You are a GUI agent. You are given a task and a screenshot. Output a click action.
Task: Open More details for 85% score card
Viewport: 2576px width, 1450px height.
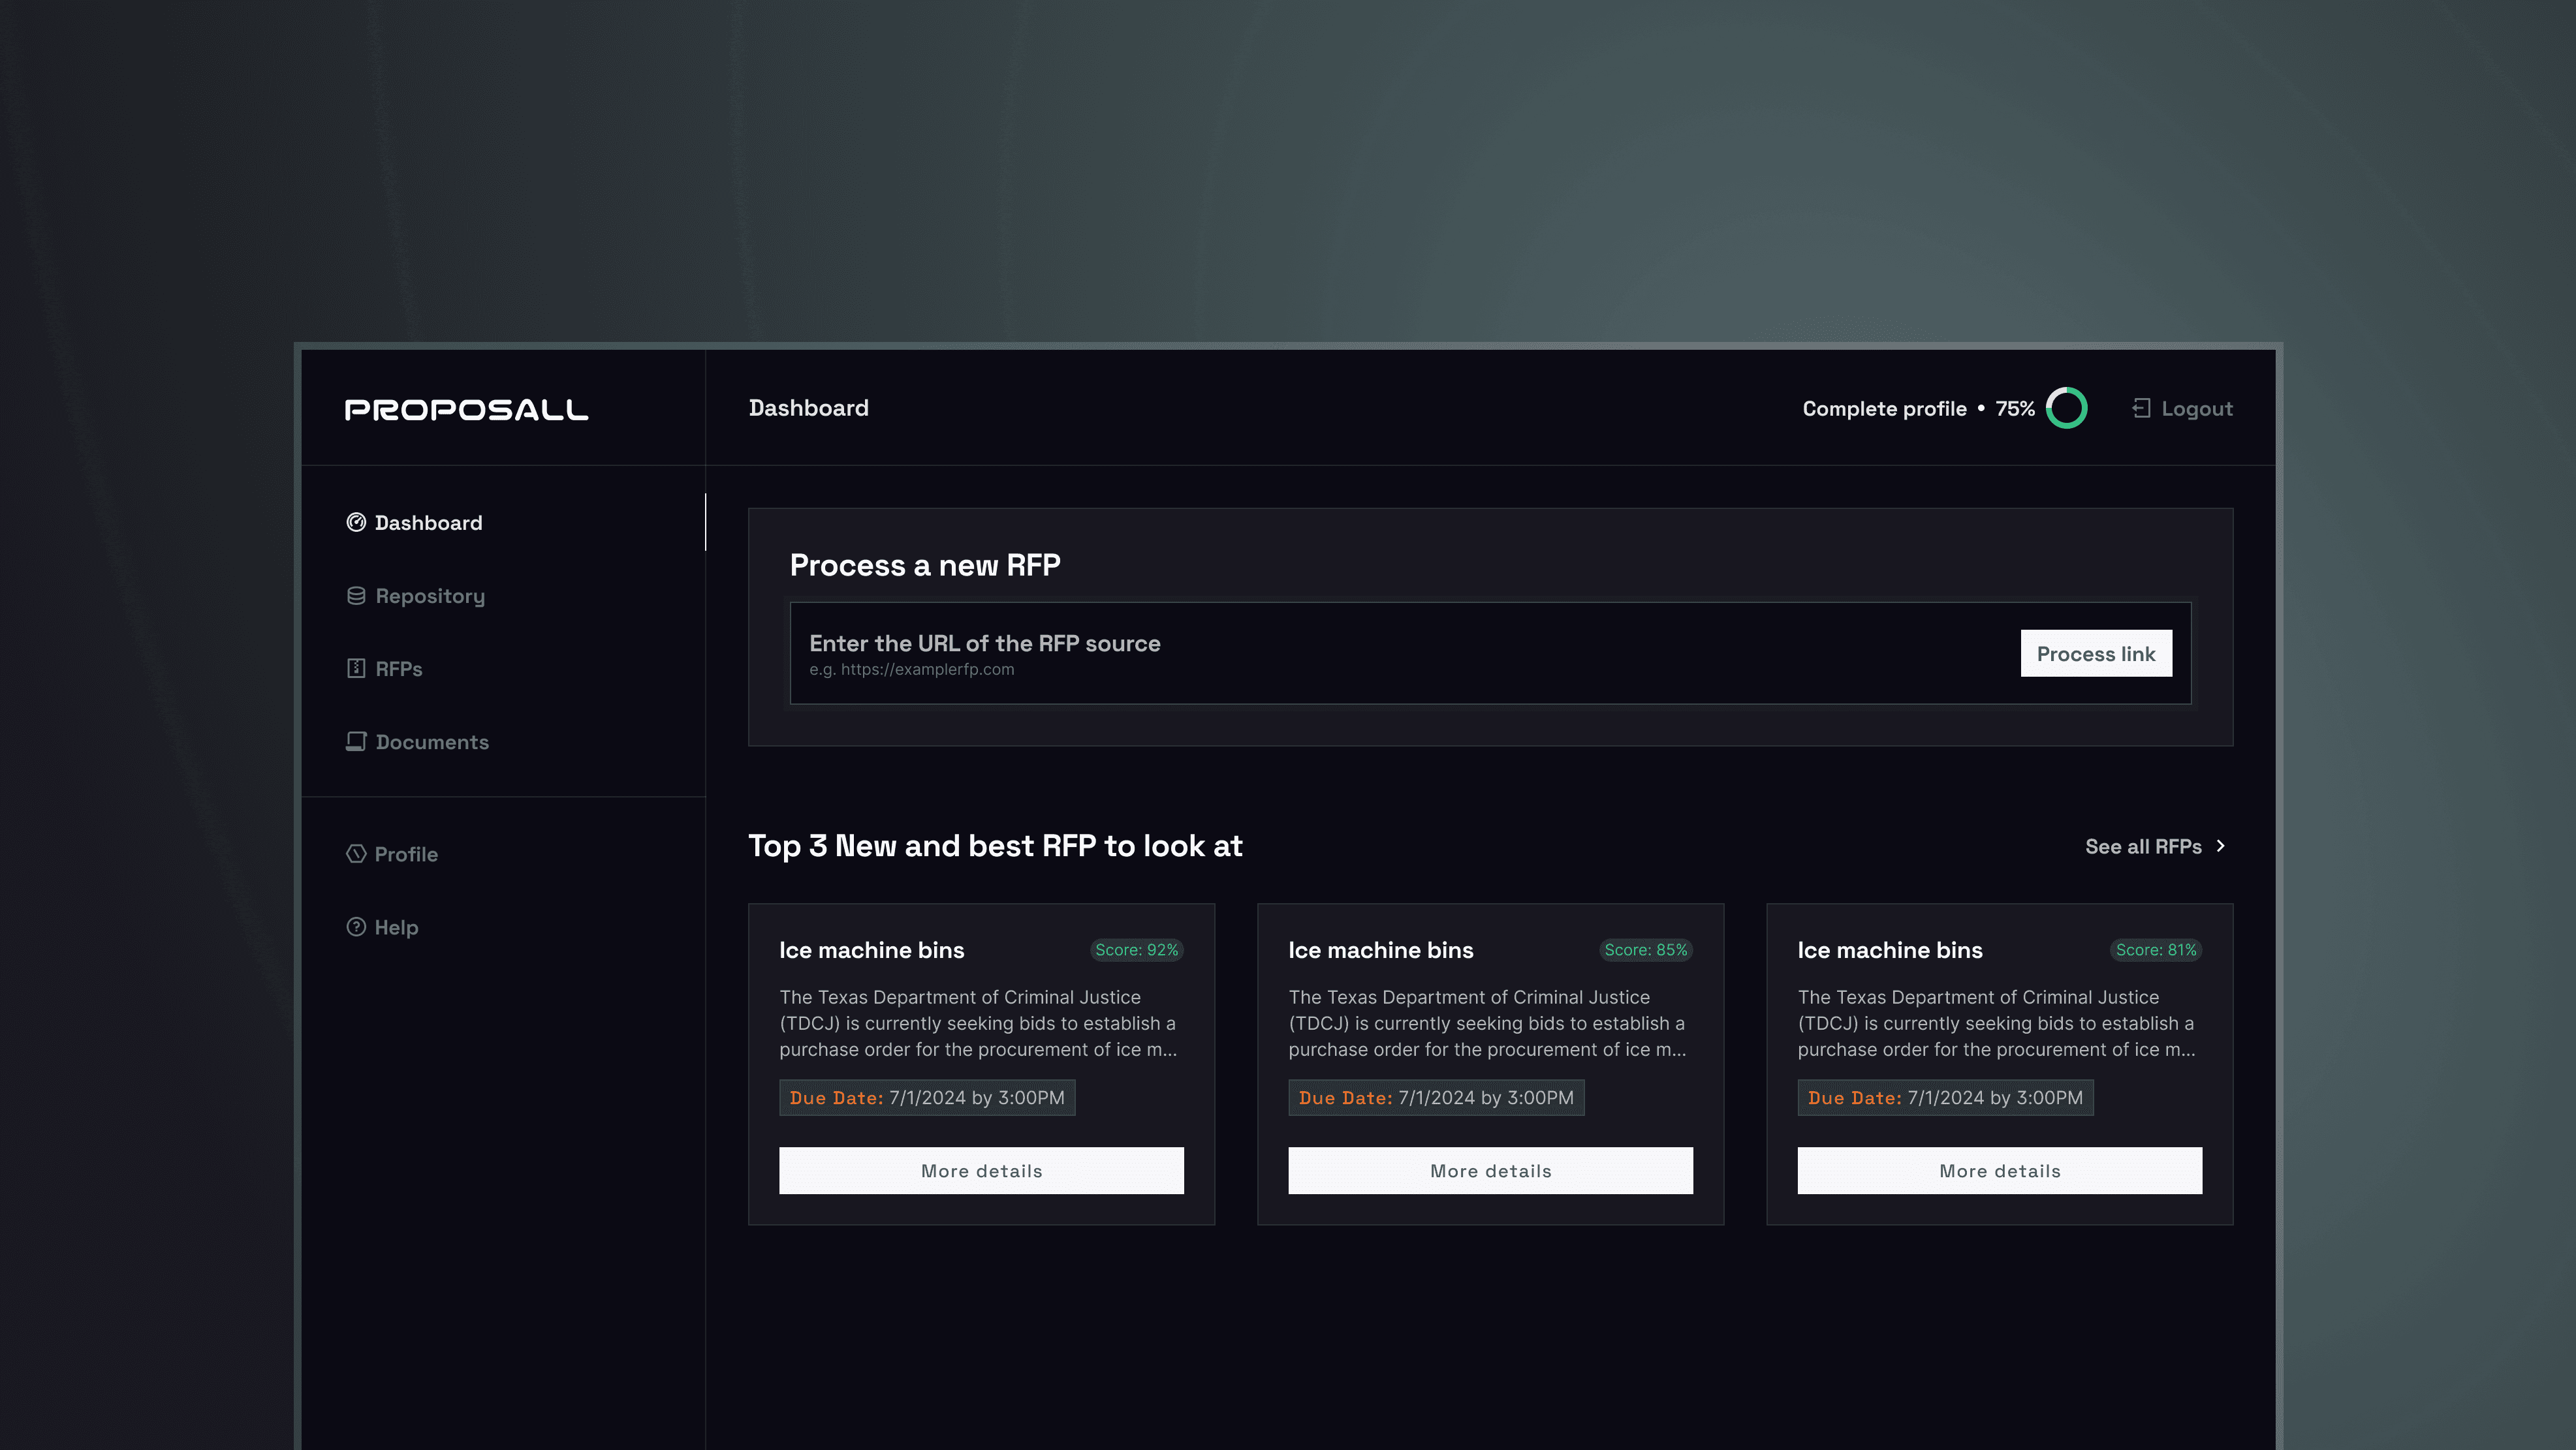pos(1490,1170)
